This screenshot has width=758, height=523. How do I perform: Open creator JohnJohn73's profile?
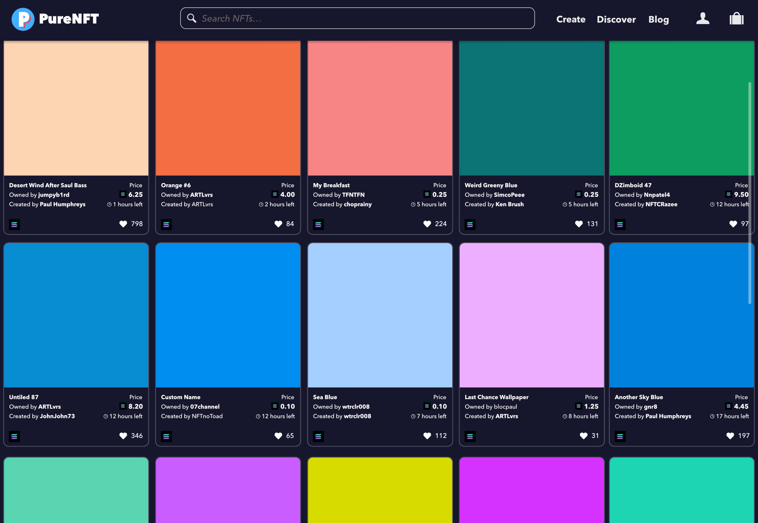[57, 416]
